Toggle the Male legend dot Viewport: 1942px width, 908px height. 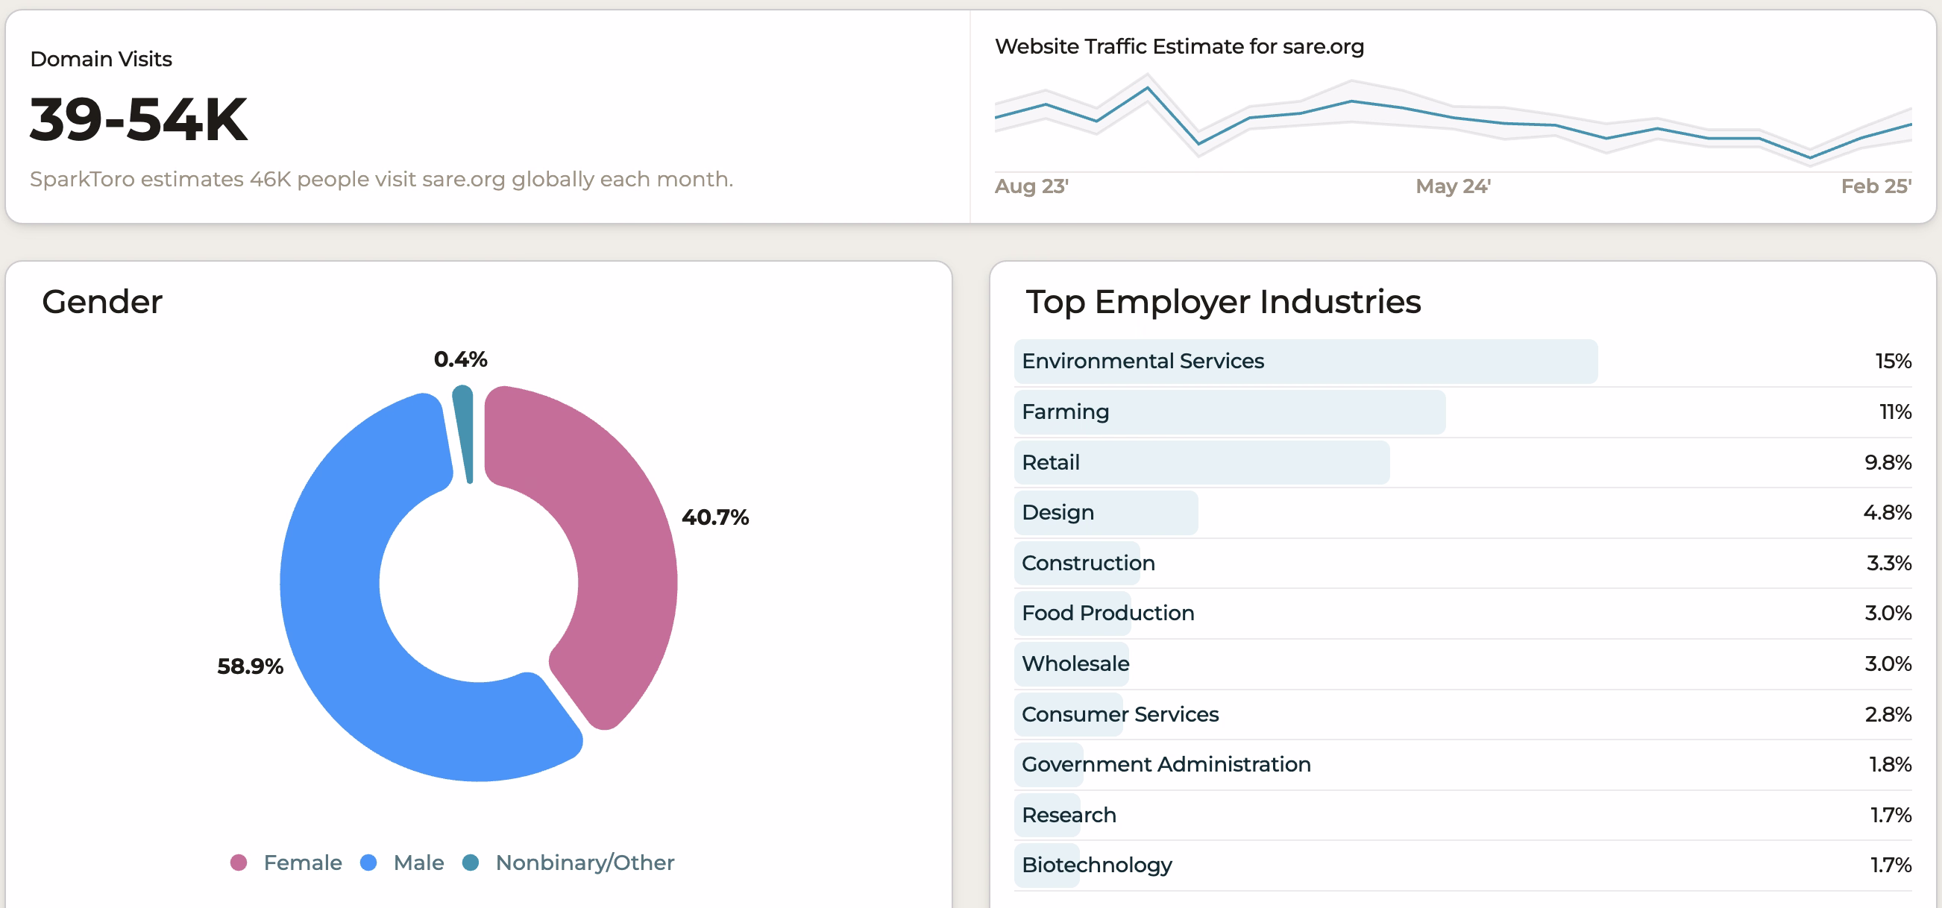click(368, 863)
